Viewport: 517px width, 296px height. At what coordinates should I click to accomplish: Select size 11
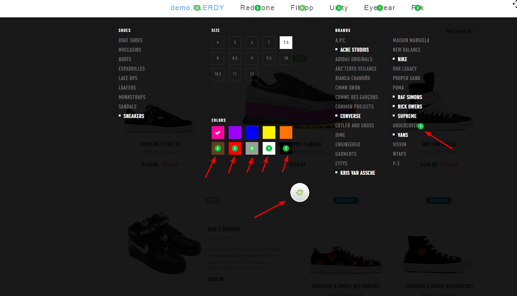pos(235,74)
